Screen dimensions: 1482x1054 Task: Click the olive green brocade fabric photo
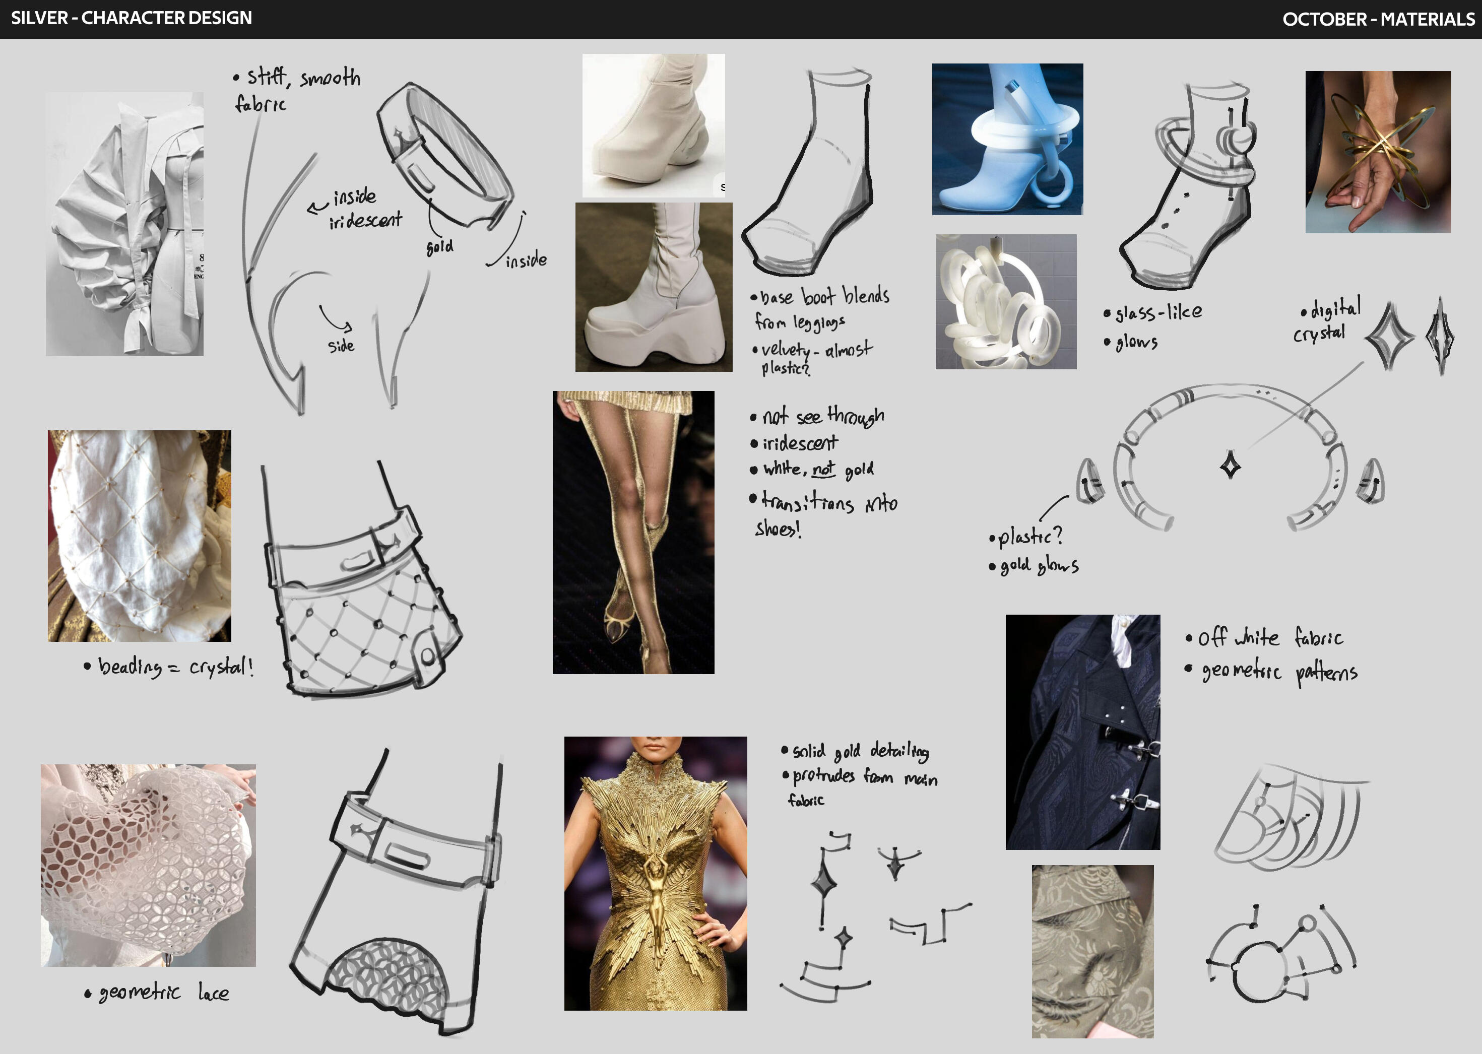point(1092,951)
